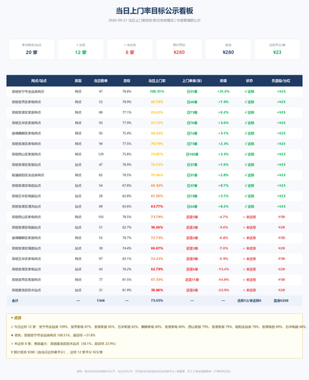This screenshot has width=309, height=380.
Task: Click the 28 dispatched orders cell
Action: tap(101, 196)
